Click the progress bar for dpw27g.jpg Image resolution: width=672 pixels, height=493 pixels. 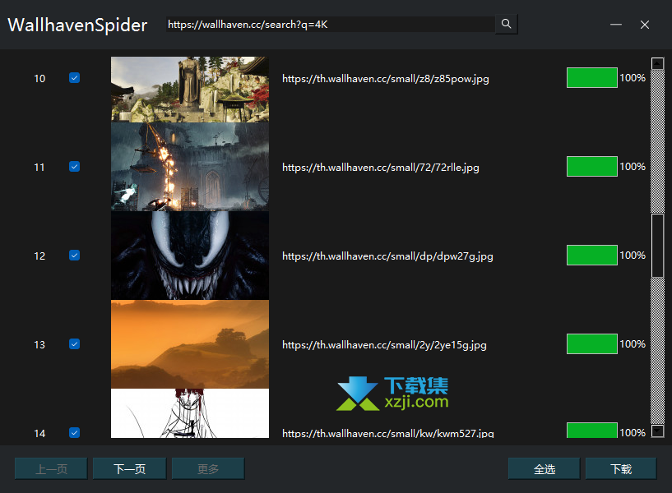592,256
